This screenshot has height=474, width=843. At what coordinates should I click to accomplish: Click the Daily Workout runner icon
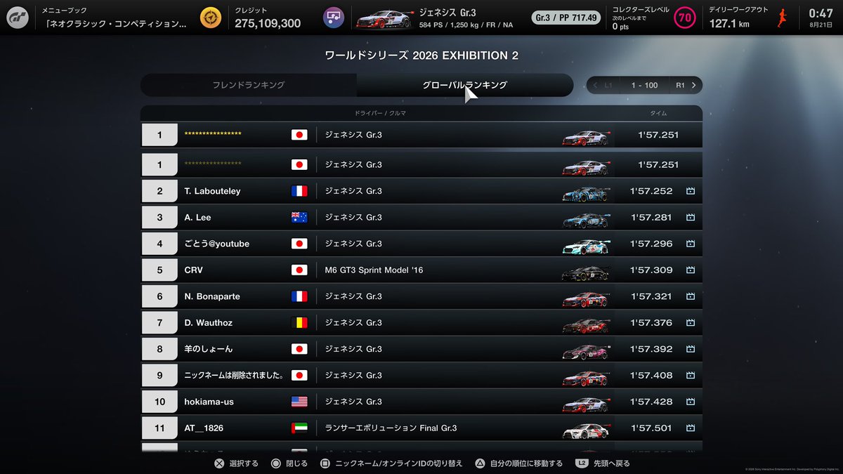pyautogui.click(x=783, y=18)
